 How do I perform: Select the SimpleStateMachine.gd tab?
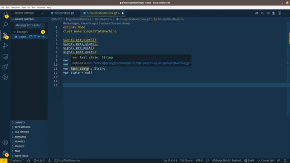(102, 13)
